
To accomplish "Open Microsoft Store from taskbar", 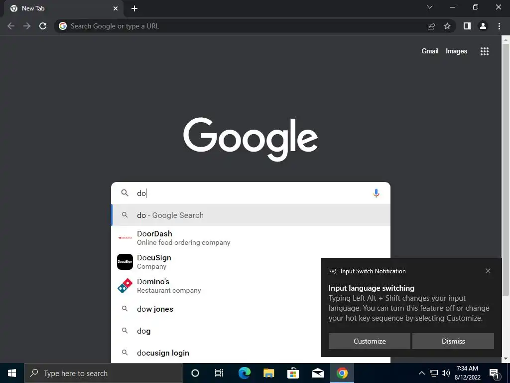I will pyautogui.click(x=293, y=373).
